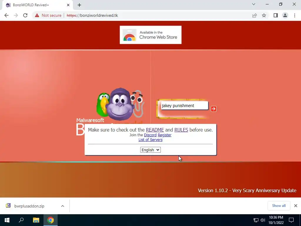Open the Chrome three-dot menu
Screen dimensions: 301x226
pos(295,15)
